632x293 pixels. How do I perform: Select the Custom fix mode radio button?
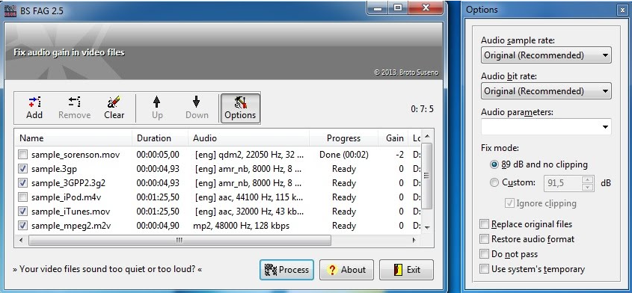(x=494, y=182)
